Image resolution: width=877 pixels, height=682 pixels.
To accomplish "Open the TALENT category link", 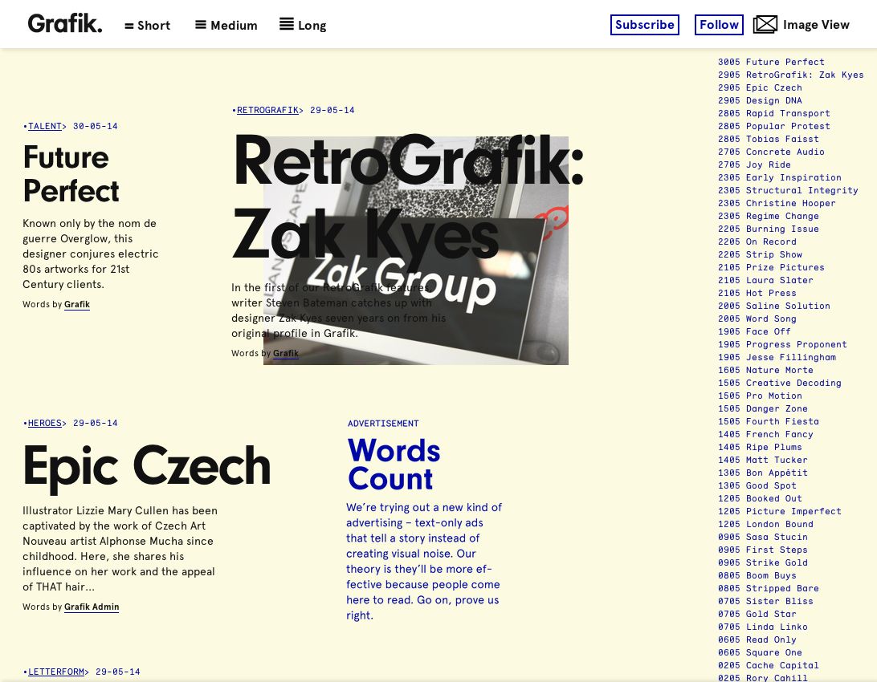I will 45,126.
